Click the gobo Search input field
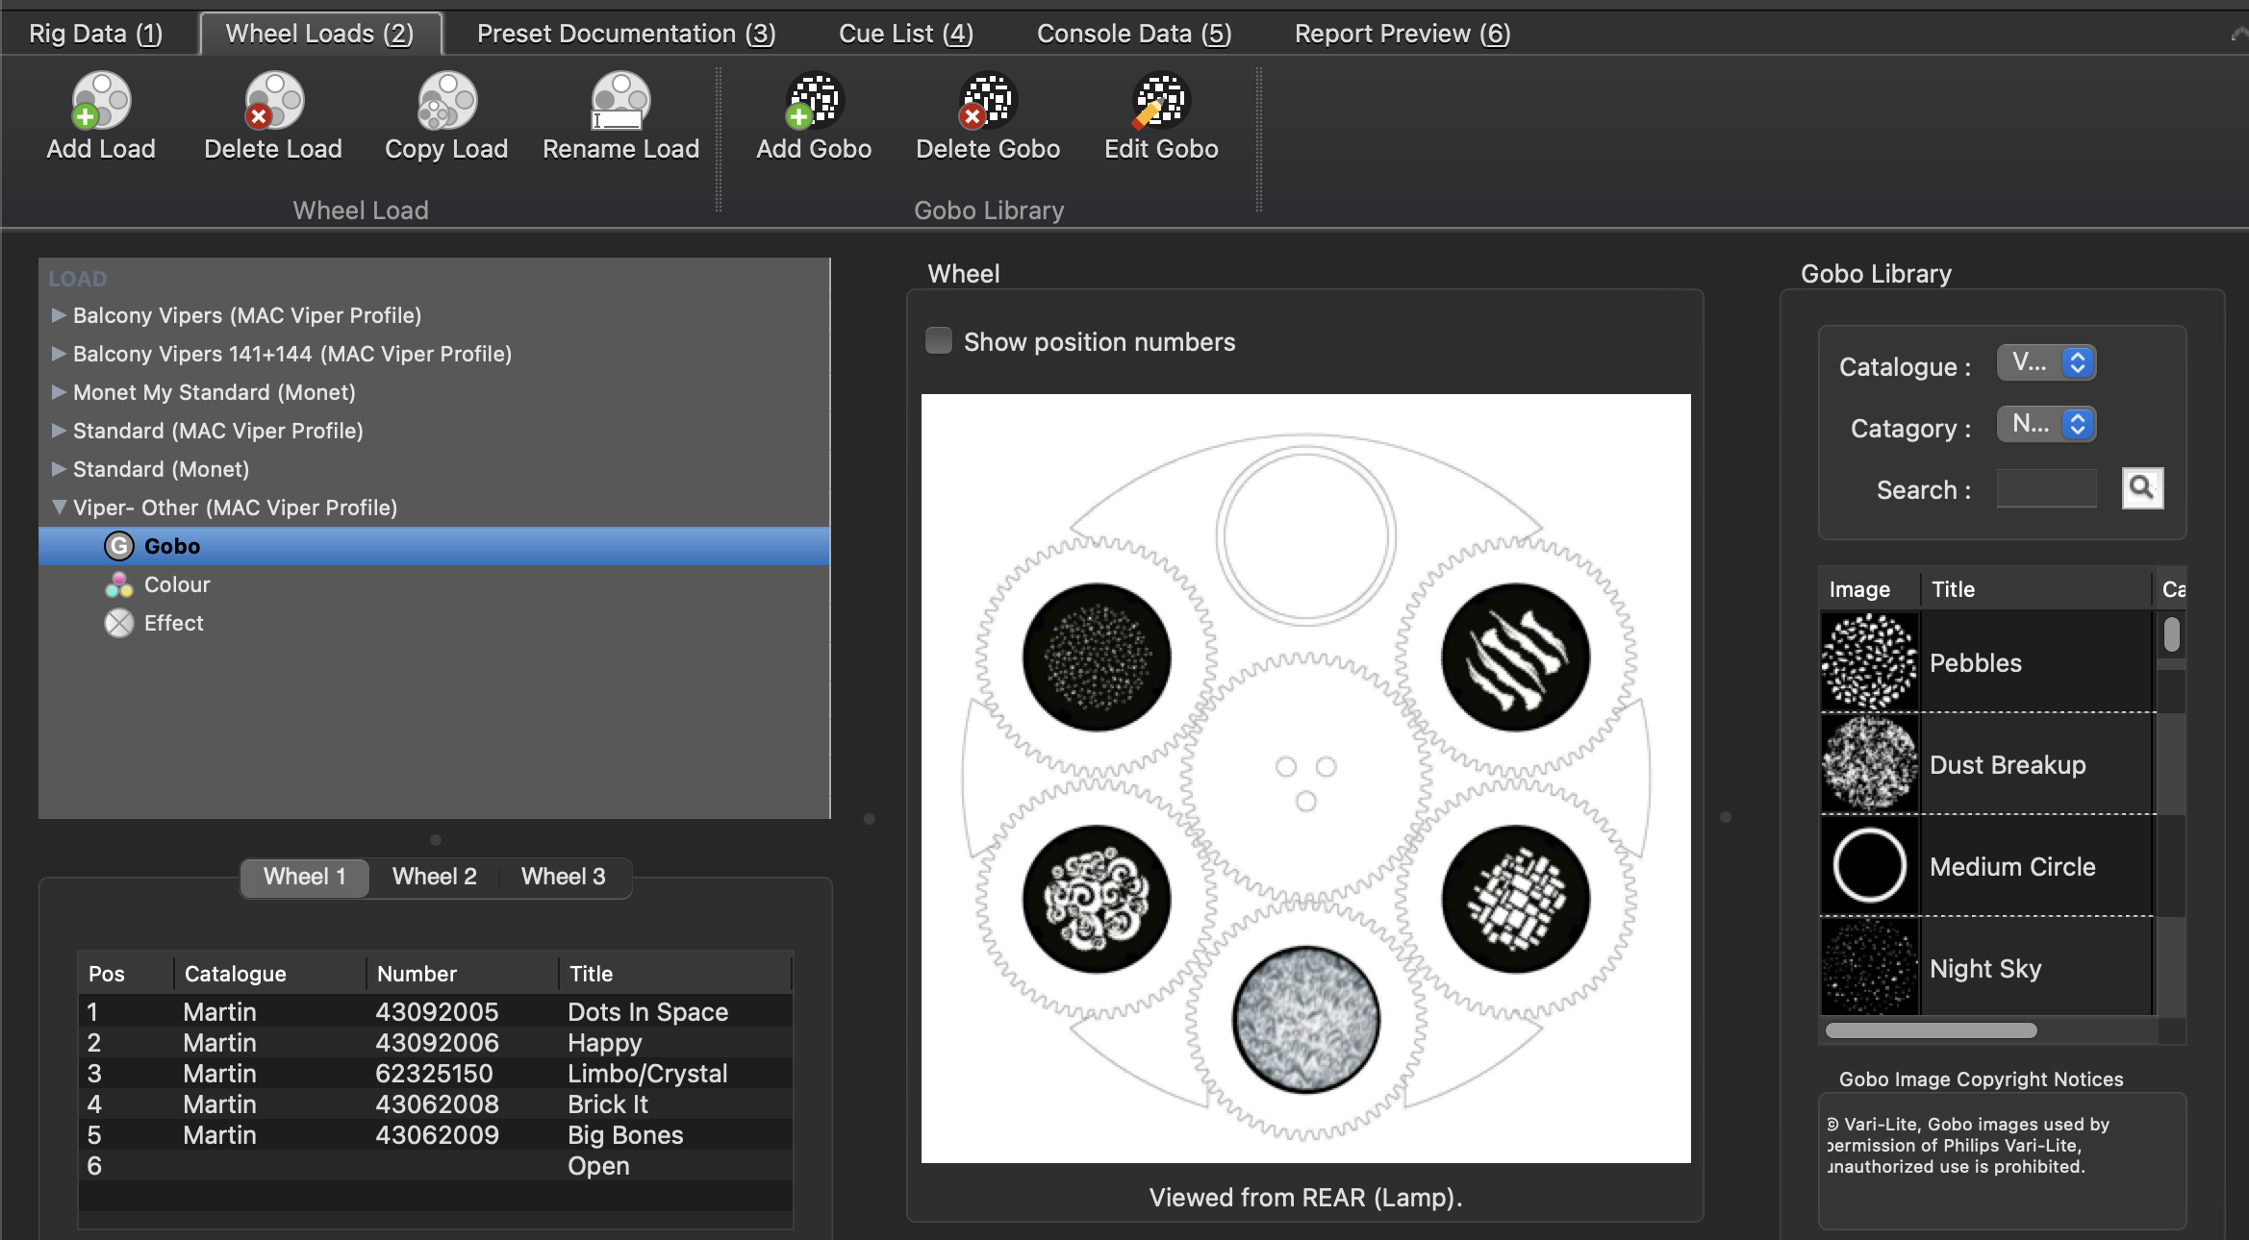 click(x=2045, y=488)
